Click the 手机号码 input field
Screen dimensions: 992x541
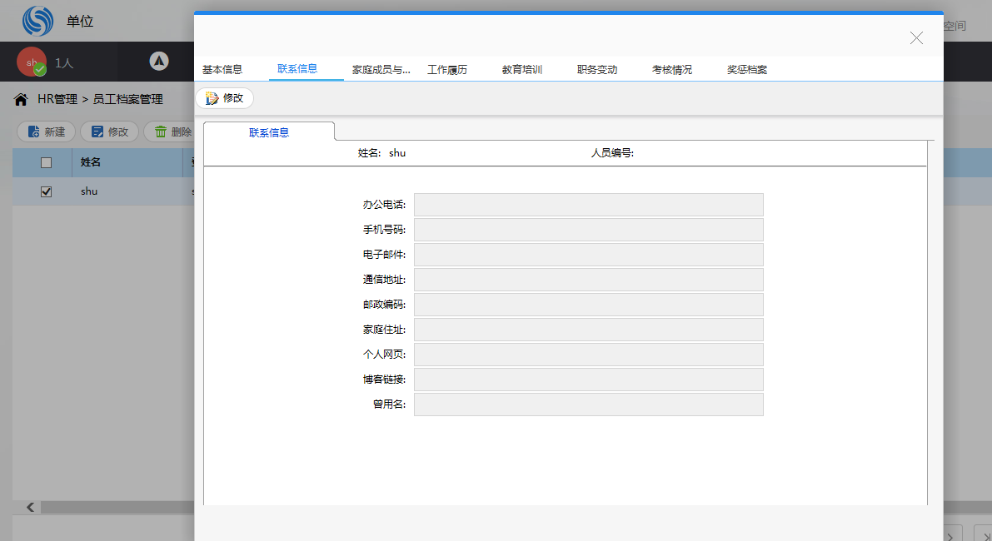click(x=588, y=230)
